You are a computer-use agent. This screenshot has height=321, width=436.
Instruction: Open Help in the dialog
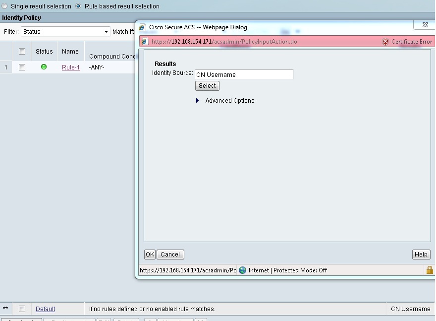coord(421,254)
